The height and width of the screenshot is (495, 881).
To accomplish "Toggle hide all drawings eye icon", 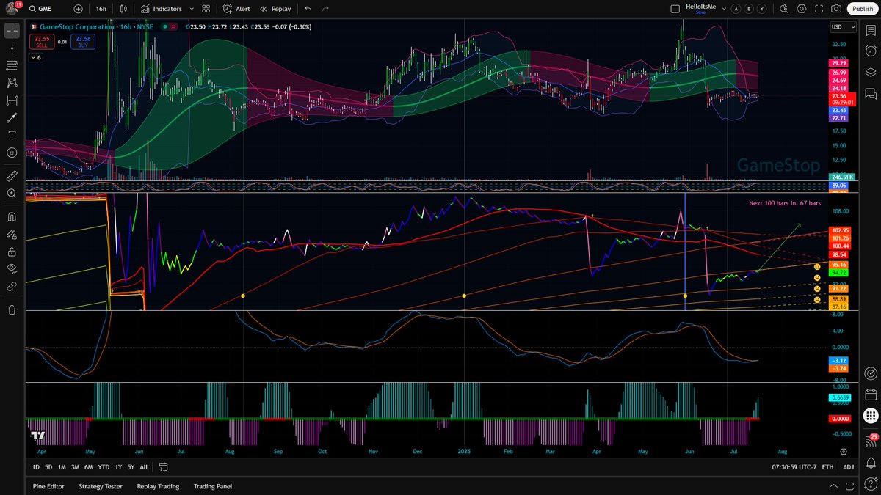I will coord(12,269).
